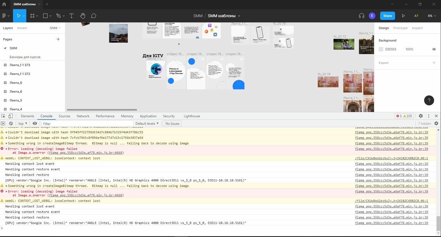This screenshot has width=441, height=237.
Task: Toggle the DevTools device toolbar icon
Action: point(11,116)
